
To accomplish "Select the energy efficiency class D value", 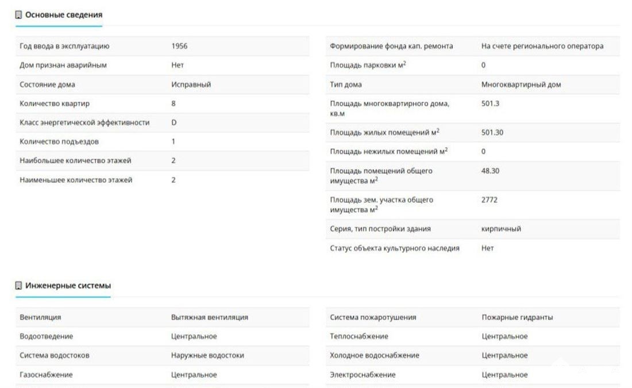I will pyautogui.click(x=174, y=122).
